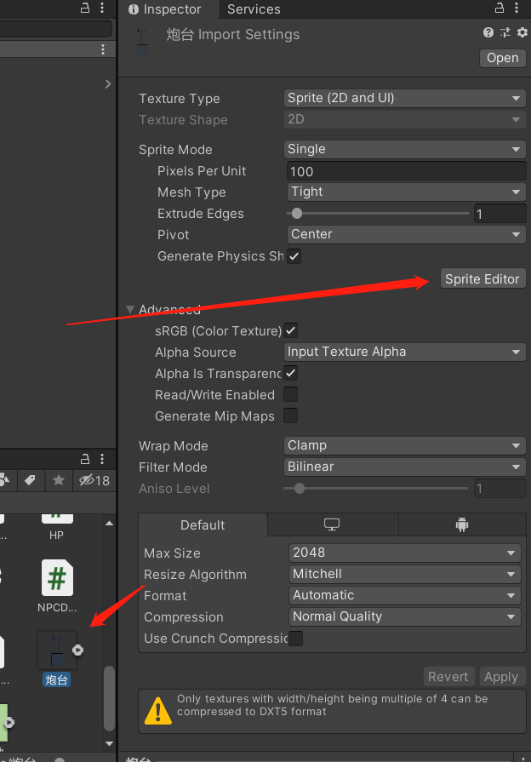Click the Inspector help question mark icon
The height and width of the screenshot is (762, 531).
point(488,32)
